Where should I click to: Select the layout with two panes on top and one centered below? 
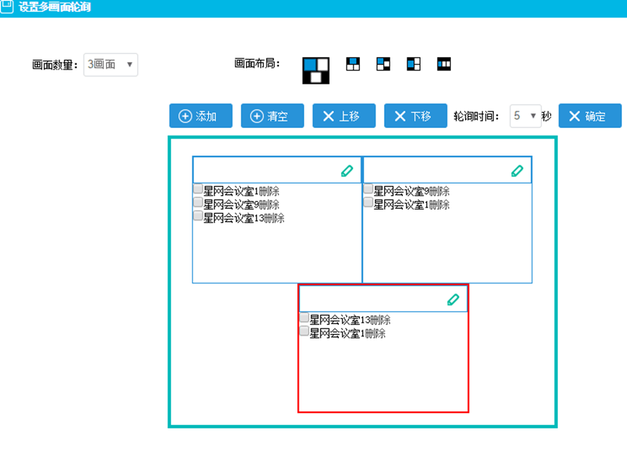click(x=316, y=70)
